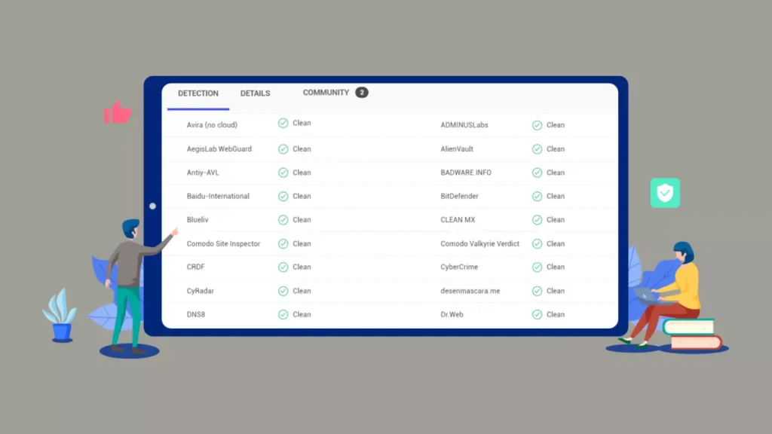Select the DNS8 vendor name

(196, 314)
